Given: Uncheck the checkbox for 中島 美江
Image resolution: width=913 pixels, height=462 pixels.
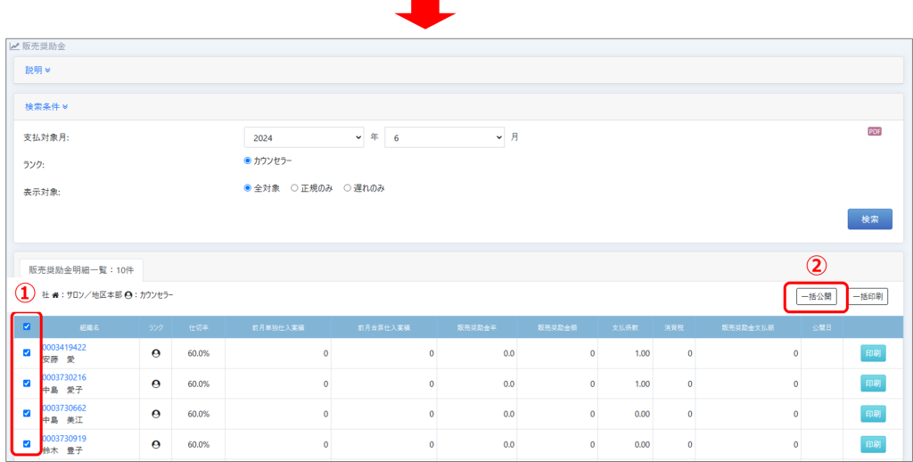Looking at the screenshot, I should point(27,414).
